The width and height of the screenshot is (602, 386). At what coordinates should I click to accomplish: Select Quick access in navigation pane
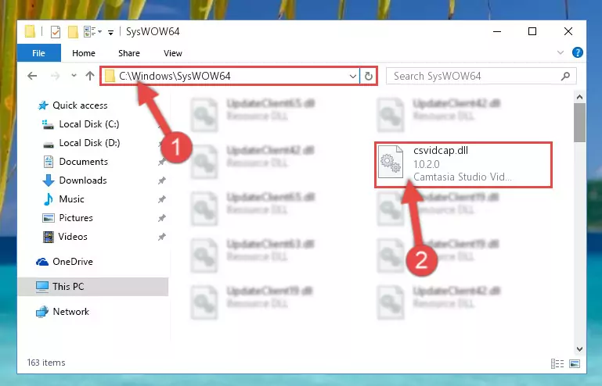tap(80, 105)
